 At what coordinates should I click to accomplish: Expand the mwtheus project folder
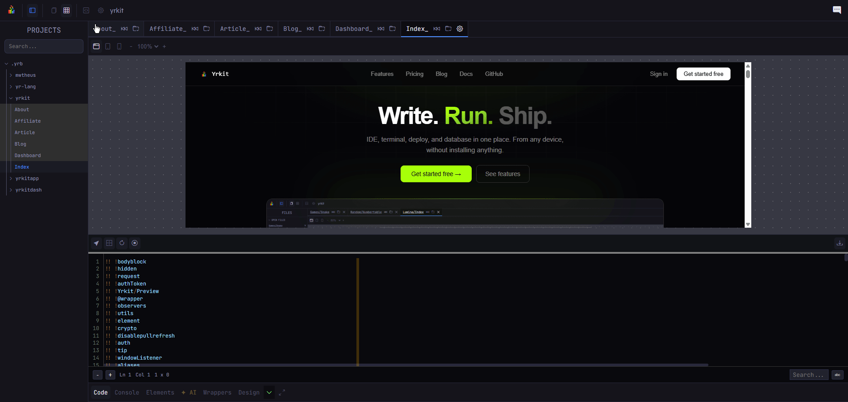pos(11,75)
